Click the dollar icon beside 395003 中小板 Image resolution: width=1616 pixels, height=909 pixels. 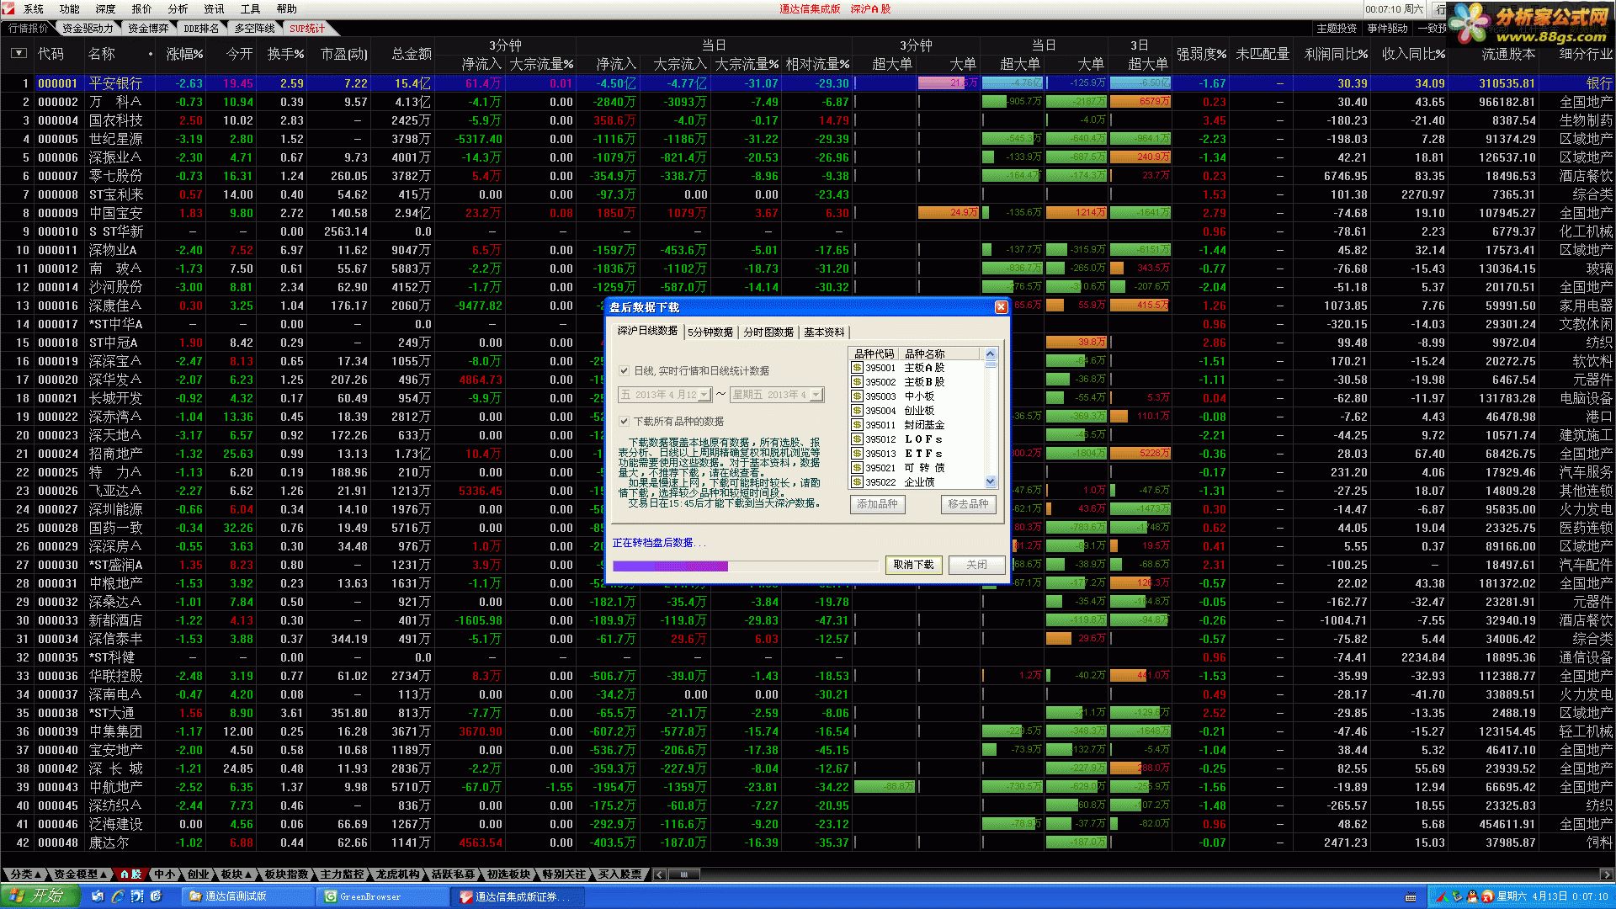(857, 396)
